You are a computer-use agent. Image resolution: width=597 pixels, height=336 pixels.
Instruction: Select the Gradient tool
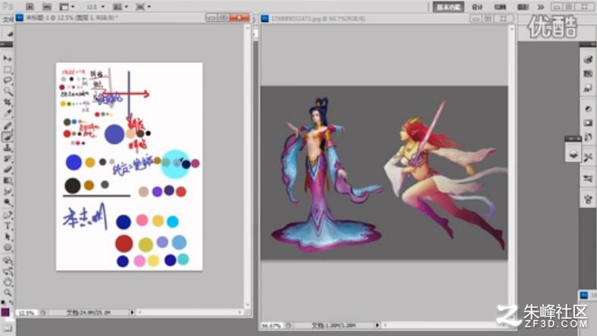[x=8, y=181]
